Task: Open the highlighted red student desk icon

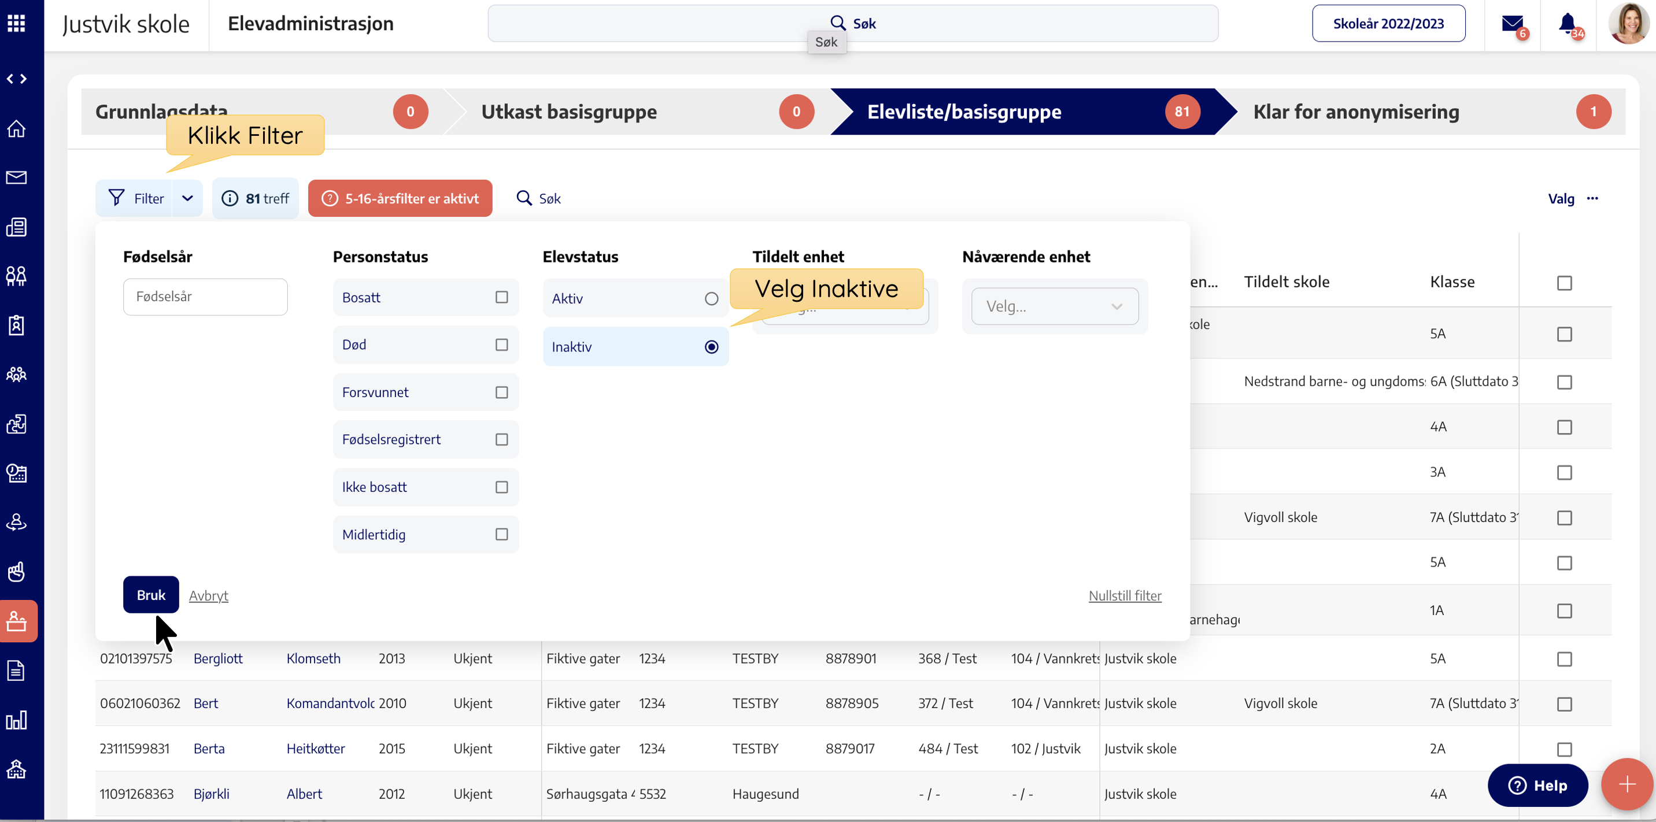Action: click(18, 621)
